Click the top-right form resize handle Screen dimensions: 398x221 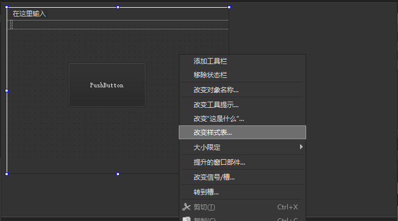coord(229,7)
